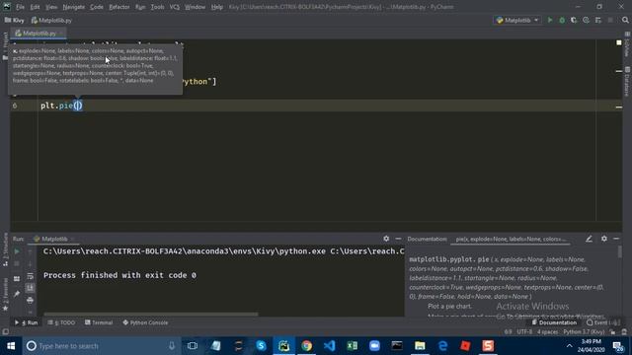Select the Matplotlib.py editor tab

(x=39, y=34)
